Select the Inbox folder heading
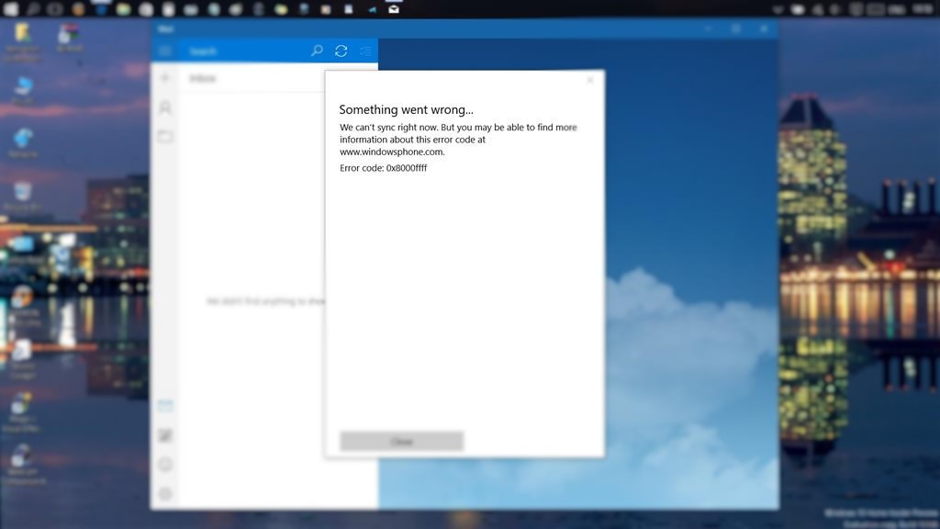The width and height of the screenshot is (940, 529). (x=203, y=79)
